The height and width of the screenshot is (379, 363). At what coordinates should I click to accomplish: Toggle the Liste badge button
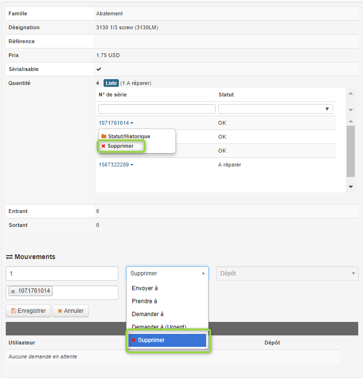coord(111,83)
